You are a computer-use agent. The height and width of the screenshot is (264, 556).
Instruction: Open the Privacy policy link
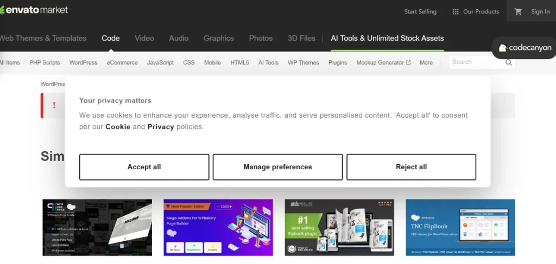pyautogui.click(x=161, y=127)
